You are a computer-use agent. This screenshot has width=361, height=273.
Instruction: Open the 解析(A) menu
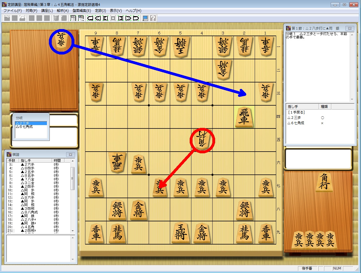tap(62, 11)
